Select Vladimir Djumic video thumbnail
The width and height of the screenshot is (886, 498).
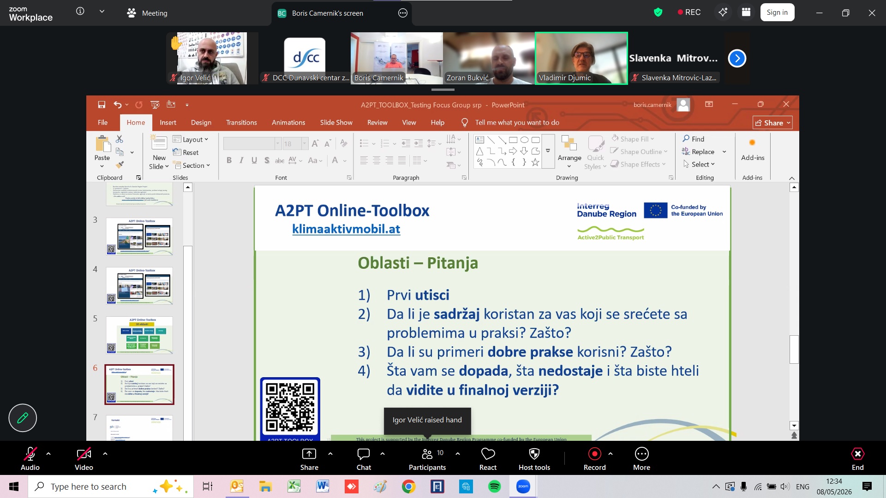pos(581,58)
